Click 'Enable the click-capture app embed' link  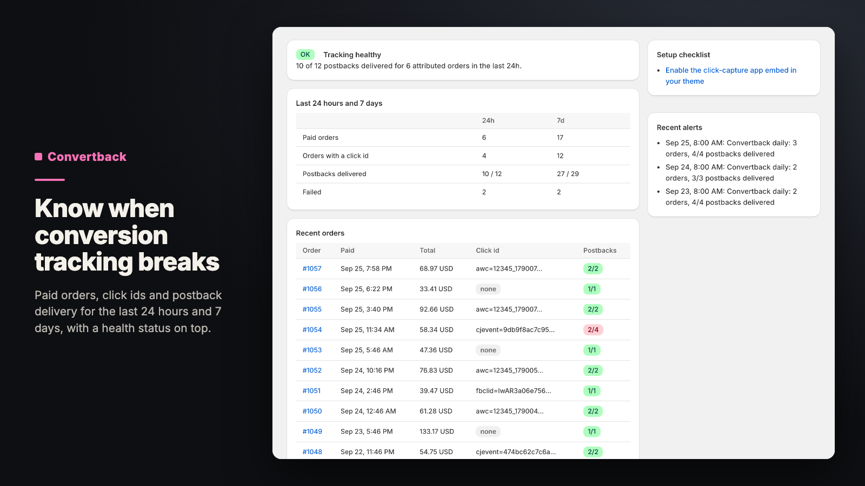tap(731, 76)
